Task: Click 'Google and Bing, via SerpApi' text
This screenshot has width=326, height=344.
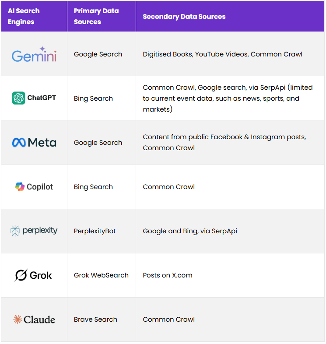Action: pos(190,231)
